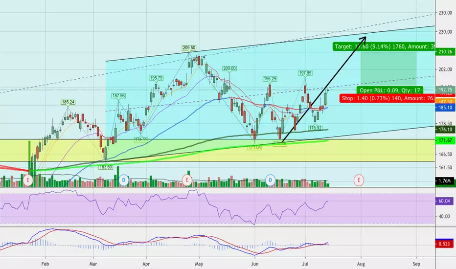Click the 187.96 pivot label
This screenshot has width=456, height=269.
pos(118,96)
